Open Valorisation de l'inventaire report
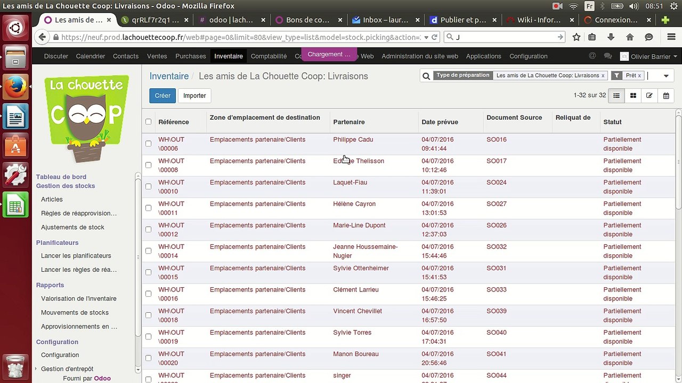 click(x=79, y=298)
